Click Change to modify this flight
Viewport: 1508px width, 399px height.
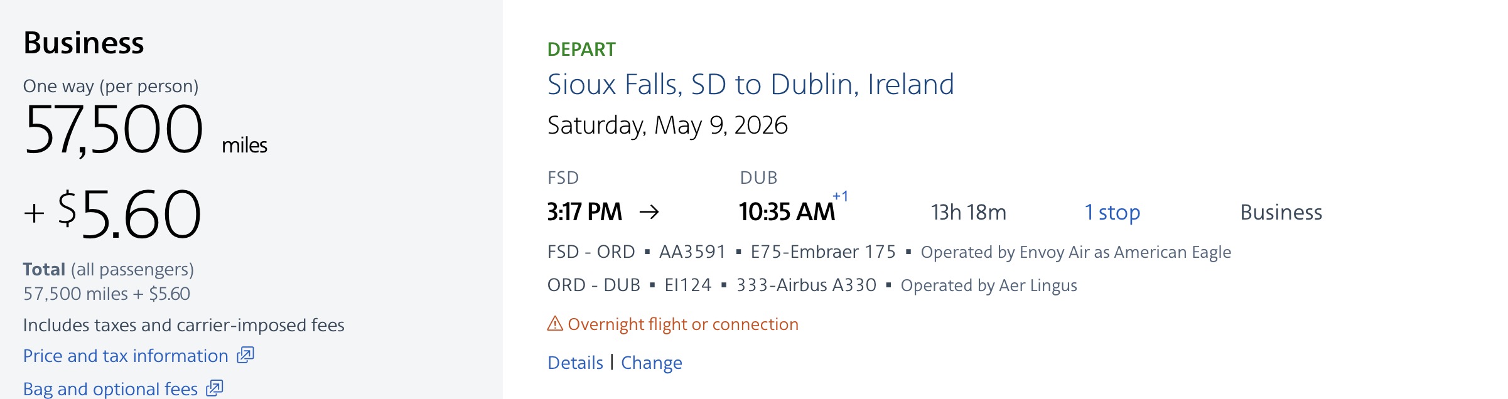tap(652, 363)
